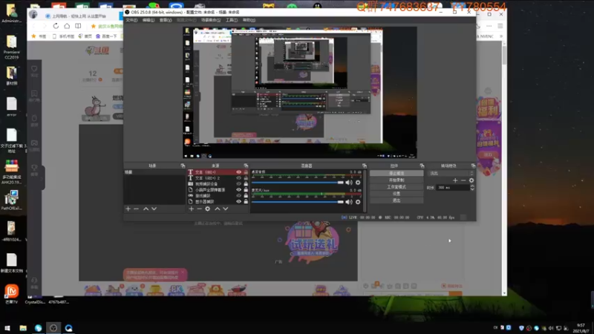Click the 停止推流 button
Image resolution: width=594 pixels, height=334 pixels.
click(x=396, y=174)
